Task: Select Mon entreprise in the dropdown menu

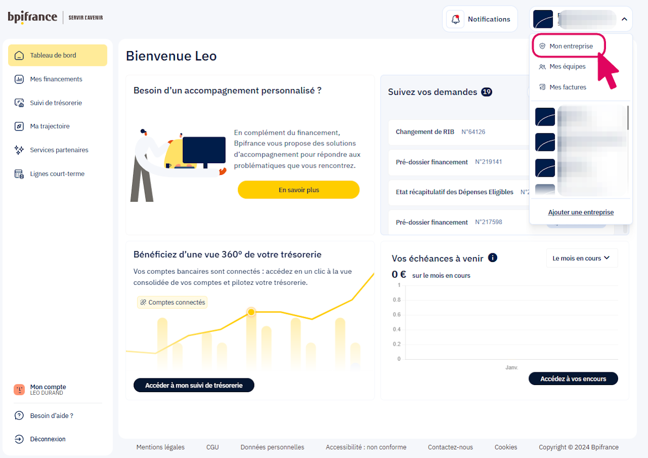Action: click(570, 46)
